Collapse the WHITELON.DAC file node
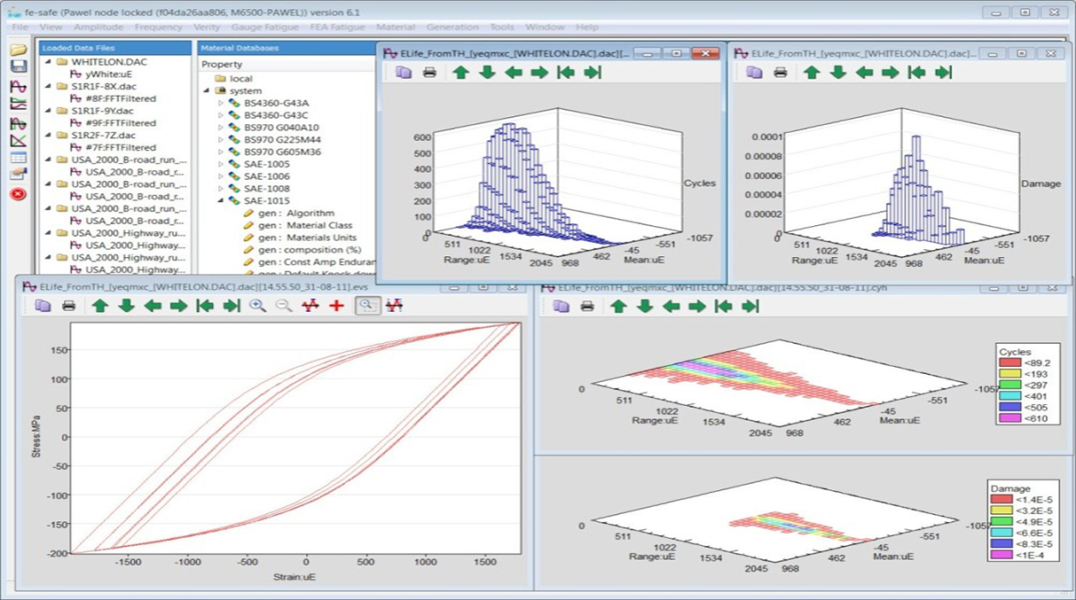This screenshot has height=600, width=1076. click(x=50, y=63)
